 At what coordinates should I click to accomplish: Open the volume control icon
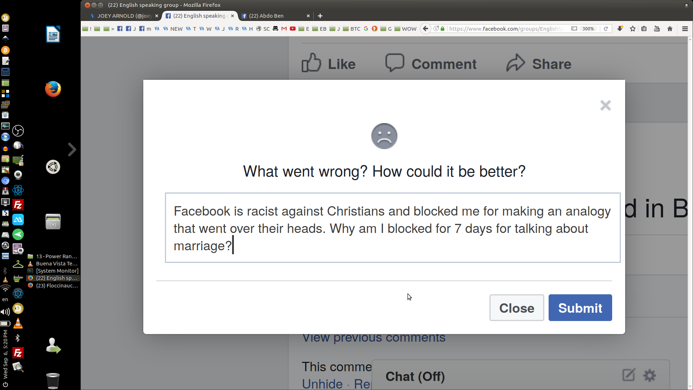[x=5, y=312]
